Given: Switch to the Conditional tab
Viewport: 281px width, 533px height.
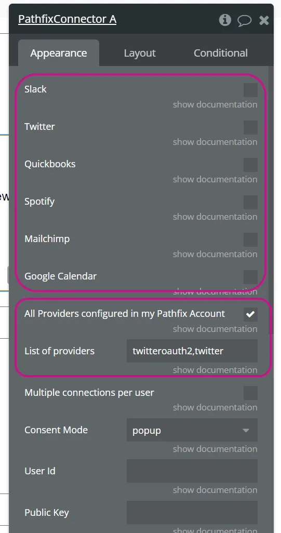Looking at the screenshot, I should click(221, 53).
